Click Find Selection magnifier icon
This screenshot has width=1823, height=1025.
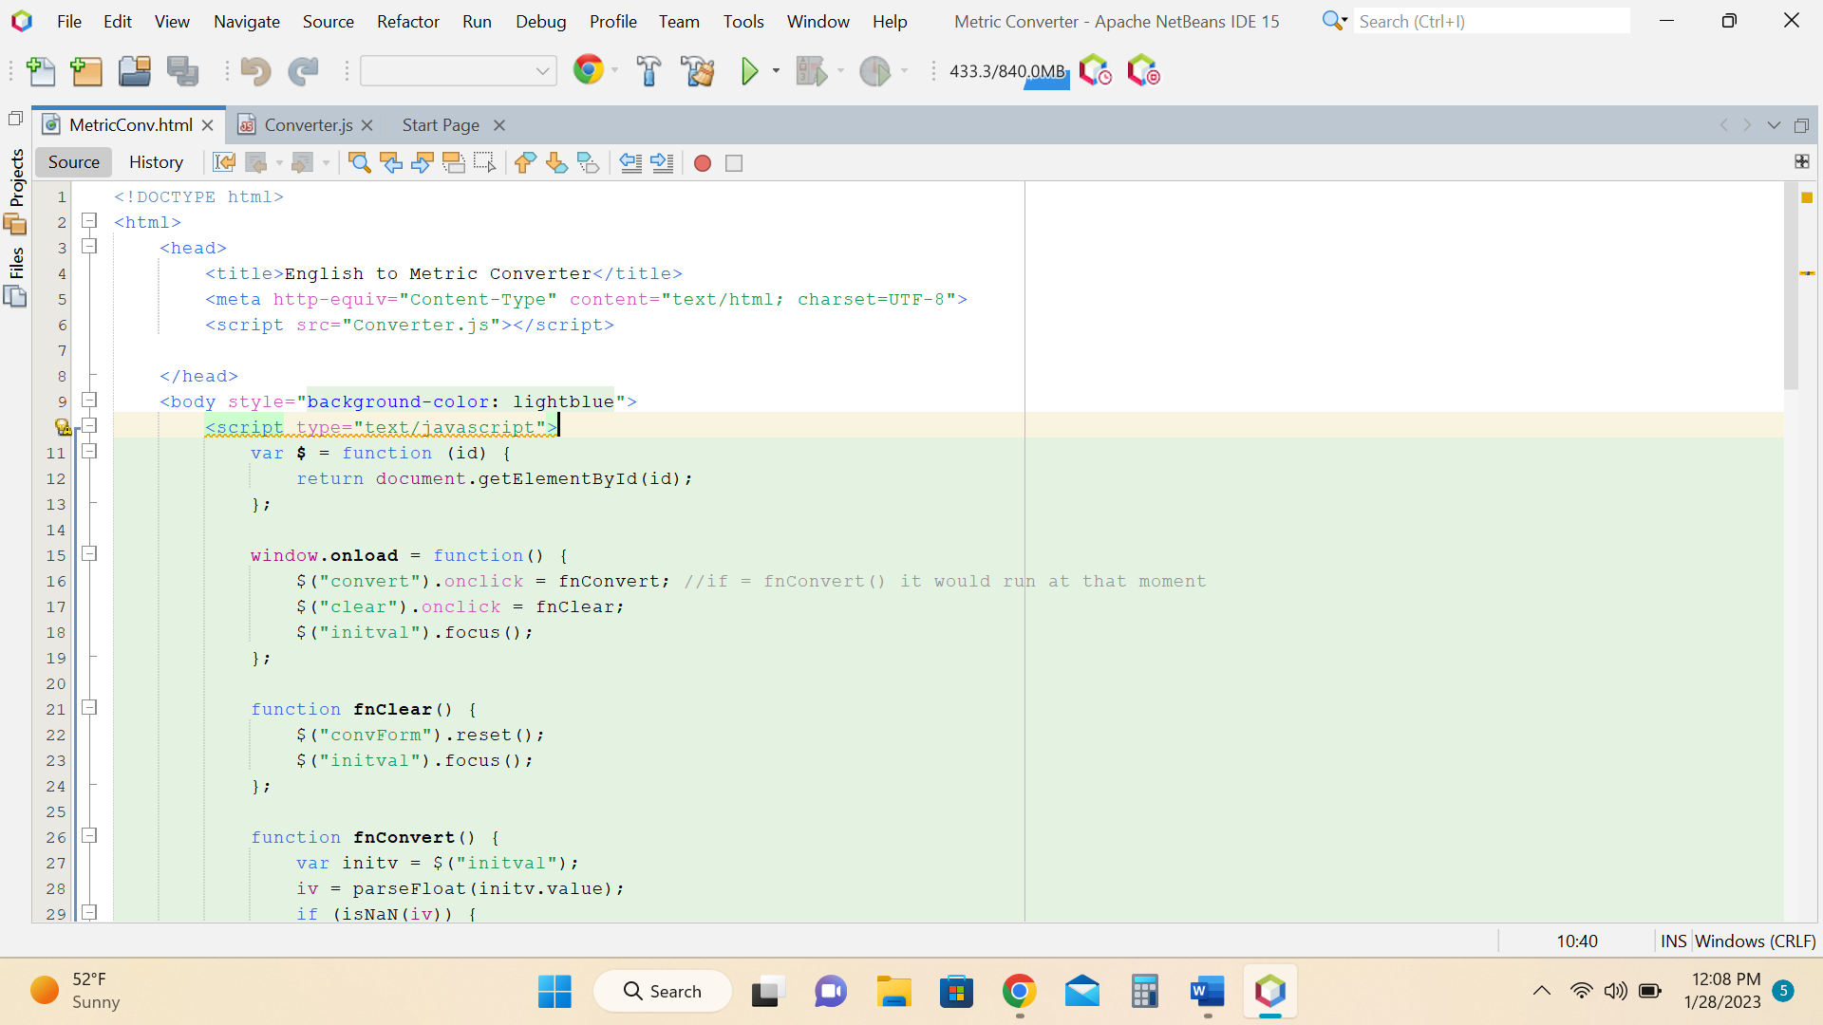point(360,163)
